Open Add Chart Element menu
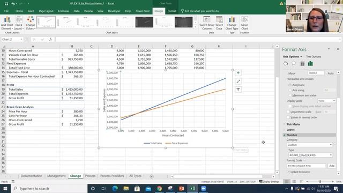Screen dimensions: 343x193 pyautogui.click(x=7, y=23)
